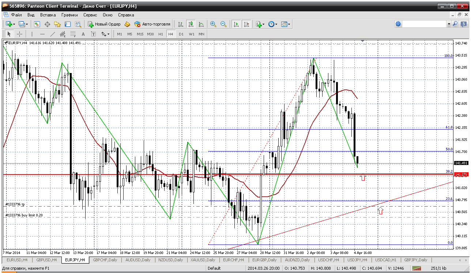Open the Navigator favorites icon
Image resolution: width=471 pixels, height=273 pixels.
tap(57, 24)
